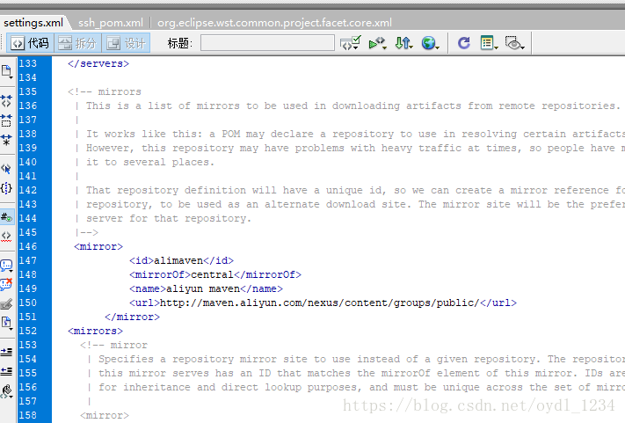Select the settings.xml tab
Viewport: 625px width, 423px height.
click(33, 23)
